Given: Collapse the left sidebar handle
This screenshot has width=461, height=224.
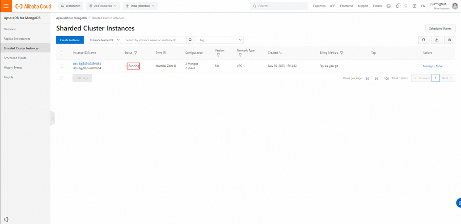Looking at the screenshot, I should point(53,118).
